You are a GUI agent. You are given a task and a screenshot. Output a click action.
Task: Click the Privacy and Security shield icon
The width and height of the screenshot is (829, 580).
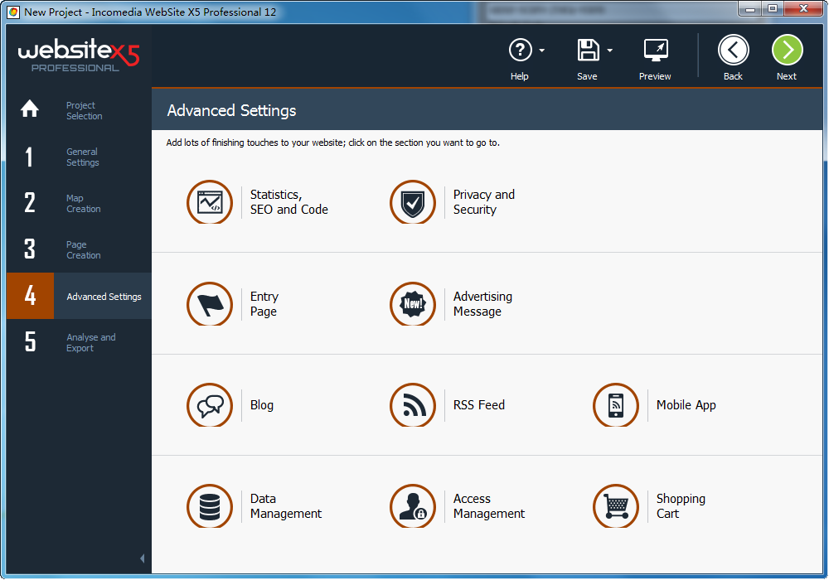(413, 202)
